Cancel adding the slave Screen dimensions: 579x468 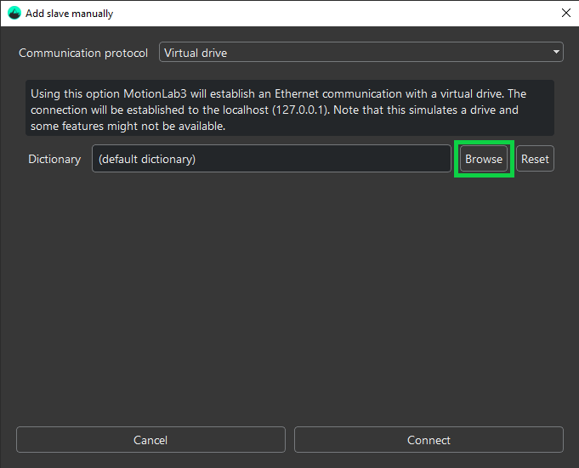click(x=150, y=440)
